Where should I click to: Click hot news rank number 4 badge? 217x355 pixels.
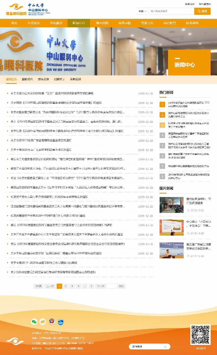coord(162,135)
